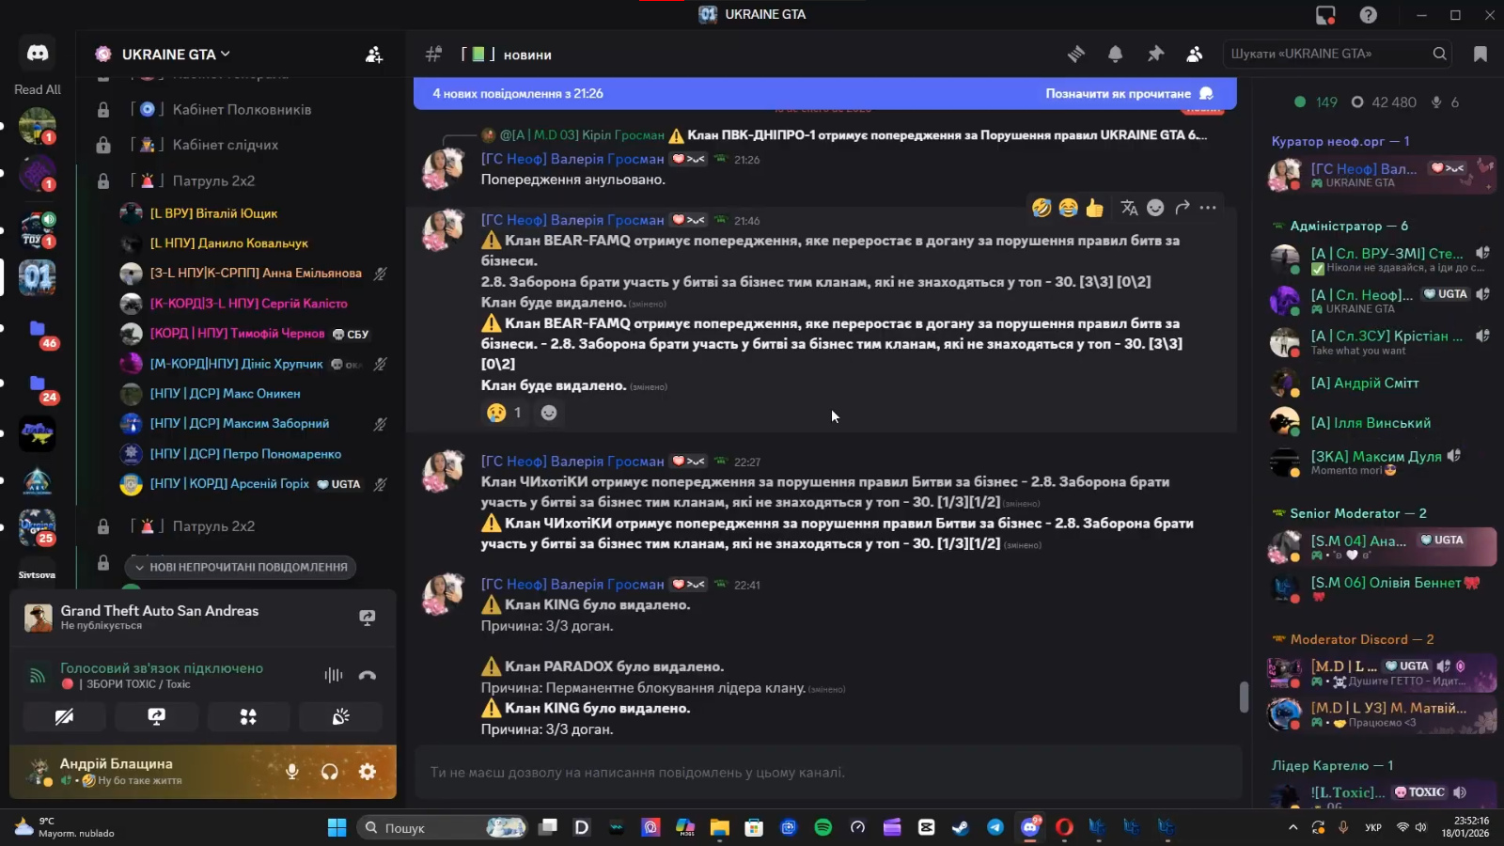Toggle channel notification settings bell
Screen dimensions: 1504x846
coord(1116,55)
